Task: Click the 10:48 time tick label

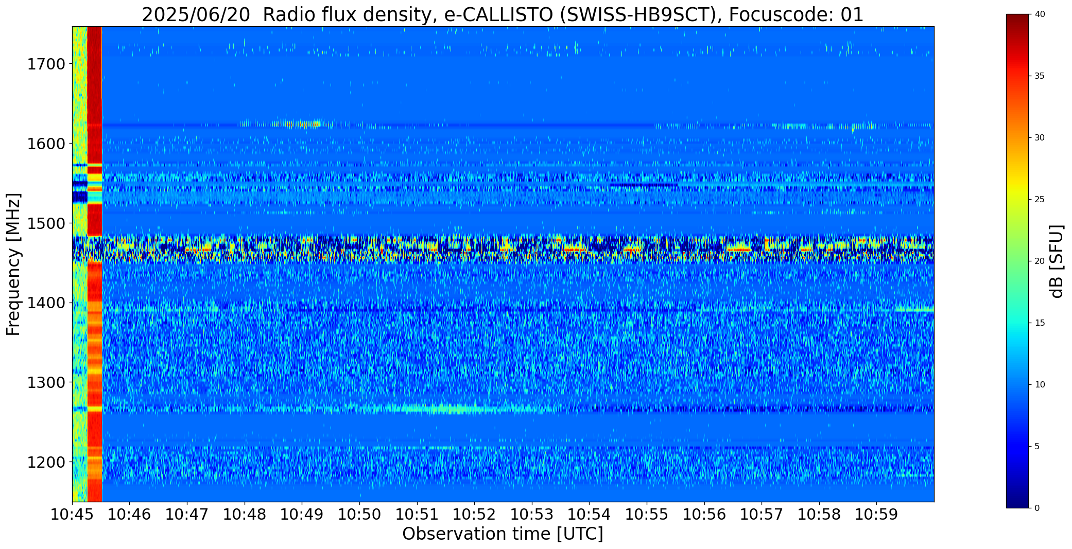Action: point(245,514)
